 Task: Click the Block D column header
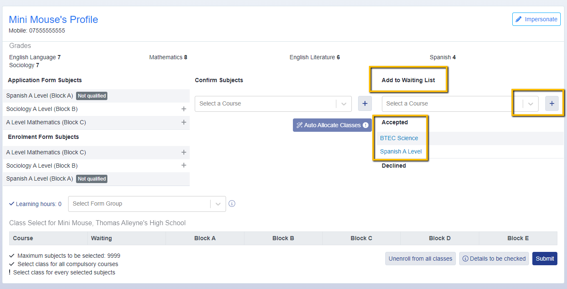(440, 238)
